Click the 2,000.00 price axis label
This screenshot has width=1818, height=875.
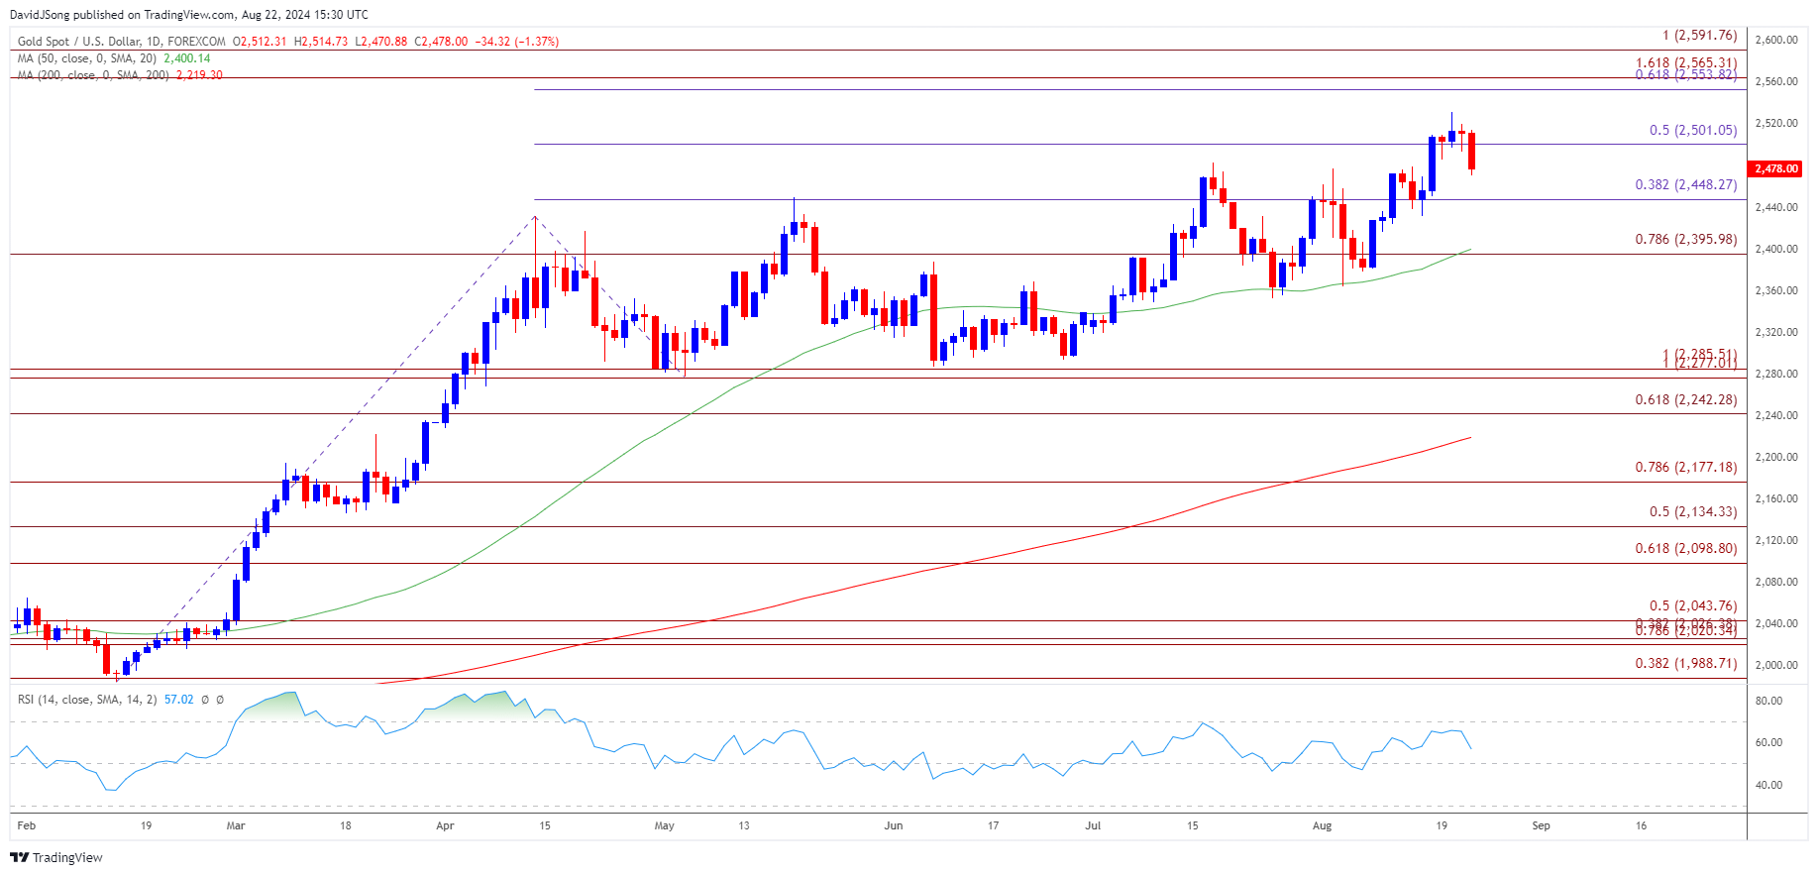point(1776,665)
